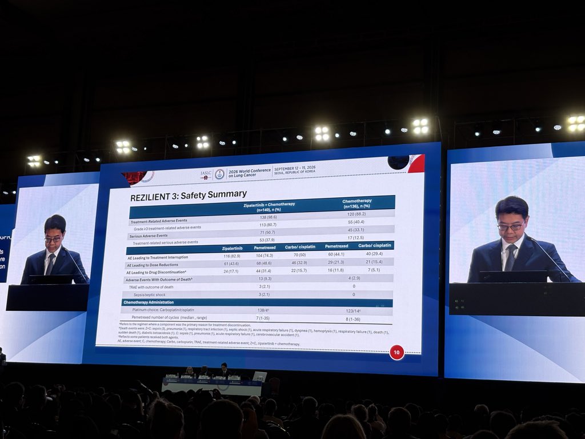
Task: Click the value '40 (29.4)'
Action: click(x=374, y=253)
